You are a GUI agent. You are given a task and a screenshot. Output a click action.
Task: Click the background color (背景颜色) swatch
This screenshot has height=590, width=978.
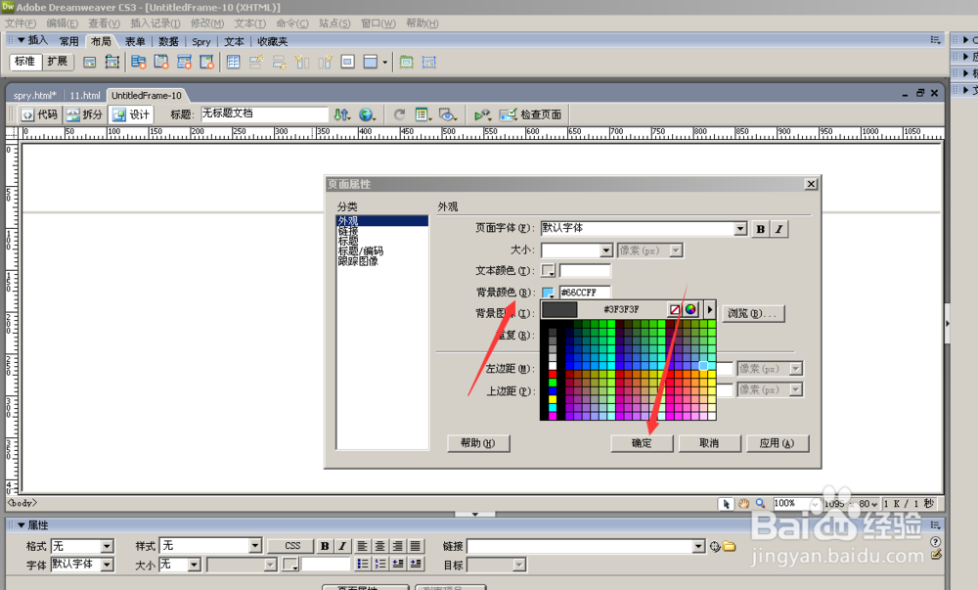pos(548,293)
